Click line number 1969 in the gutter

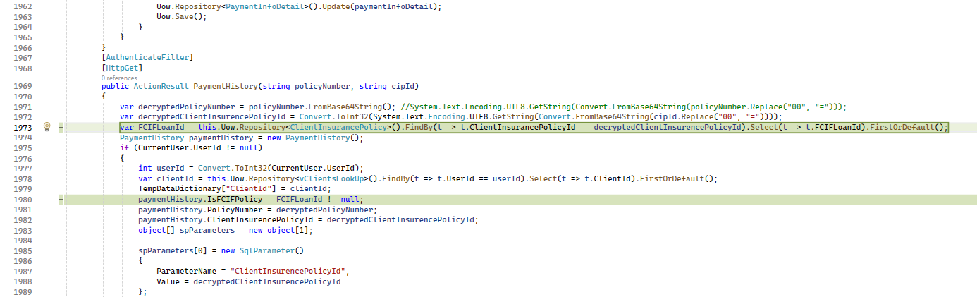click(x=23, y=86)
